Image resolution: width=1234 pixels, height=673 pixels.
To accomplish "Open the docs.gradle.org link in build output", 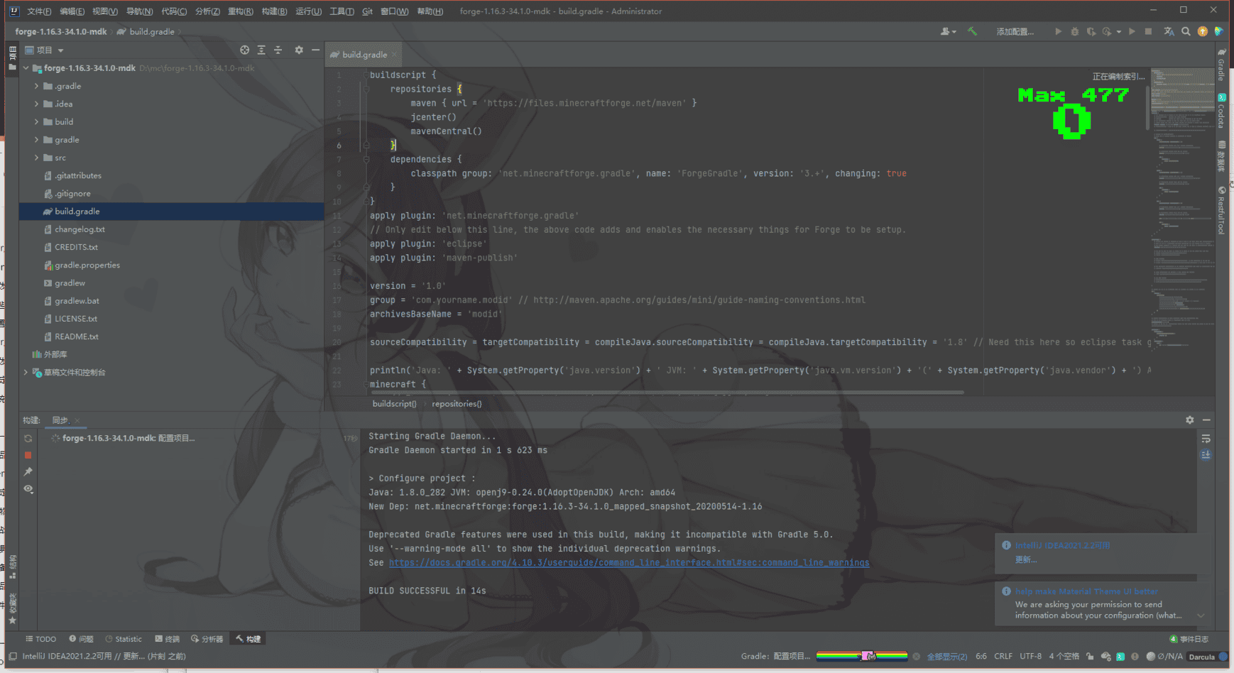I will pyautogui.click(x=628, y=562).
